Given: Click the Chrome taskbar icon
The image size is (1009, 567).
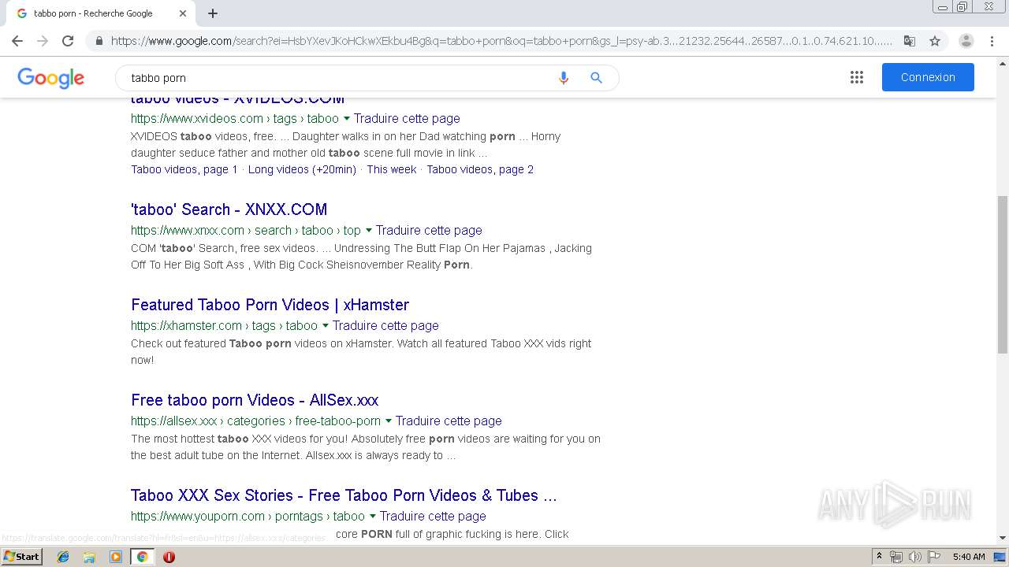Looking at the screenshot, I should coord(142,557).
